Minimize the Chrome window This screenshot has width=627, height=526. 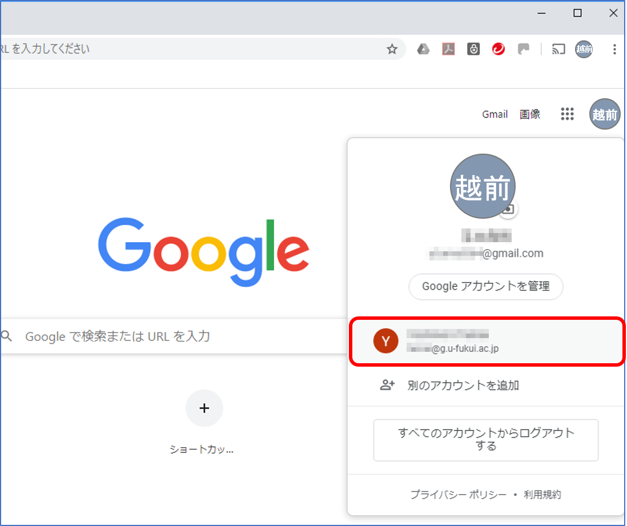(x=541, y=13)
